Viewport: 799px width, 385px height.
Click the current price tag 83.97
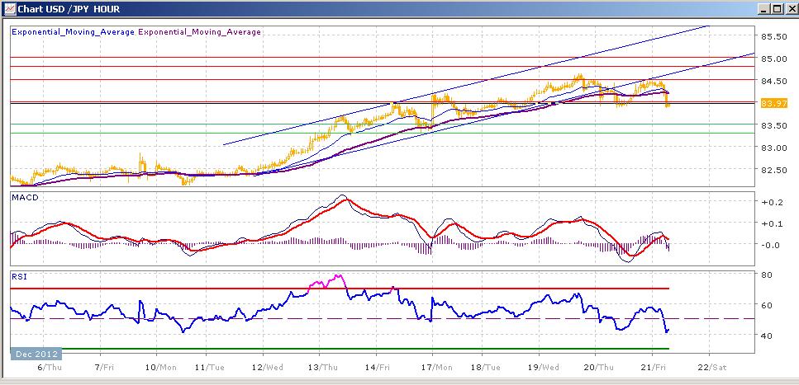pos(774,104)
